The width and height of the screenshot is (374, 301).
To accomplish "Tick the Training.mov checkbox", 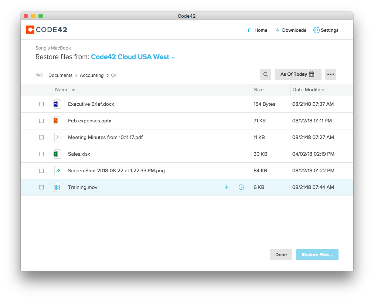I will 41,187.
